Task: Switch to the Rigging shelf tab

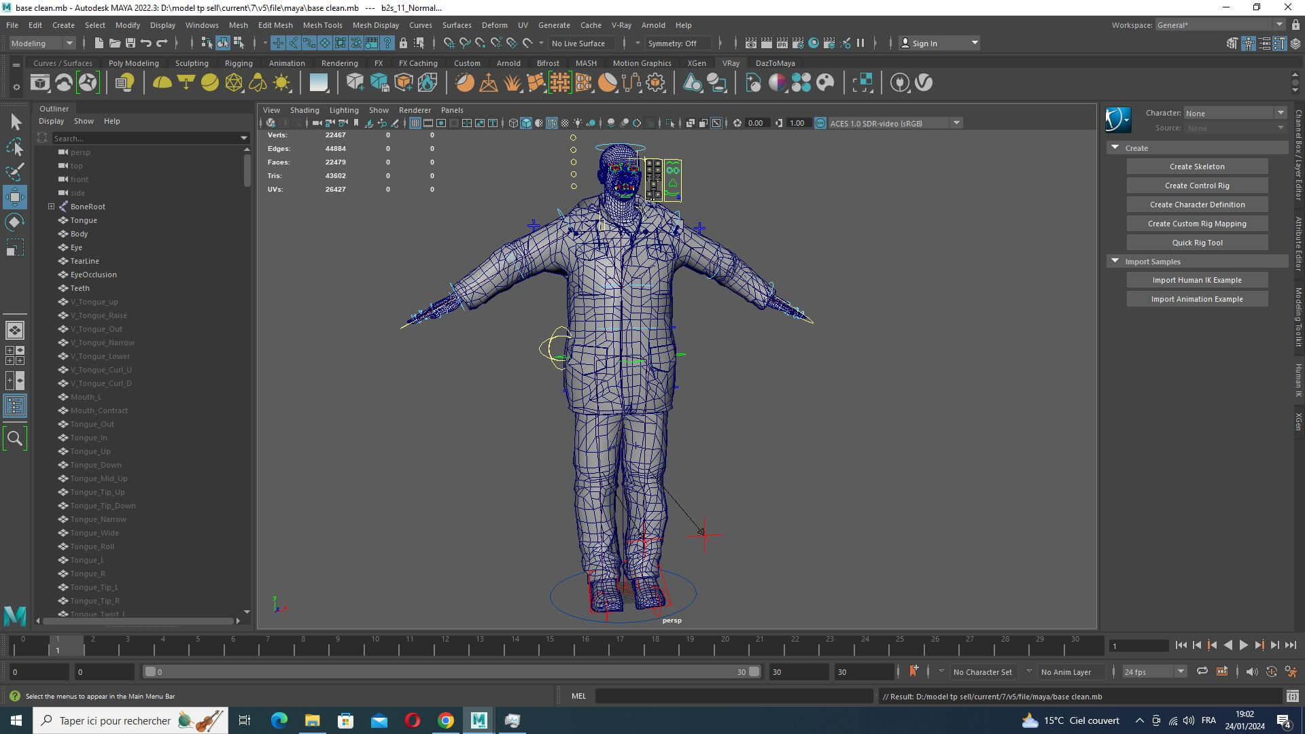Action: click(238, 63)
